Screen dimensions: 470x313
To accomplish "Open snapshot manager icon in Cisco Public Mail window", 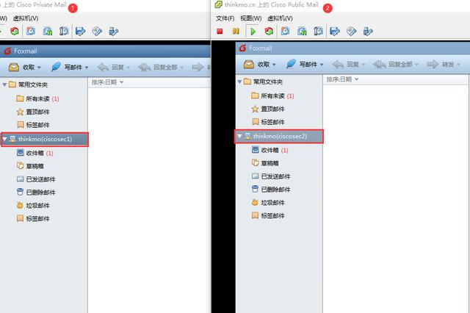I will coord(318,31).
